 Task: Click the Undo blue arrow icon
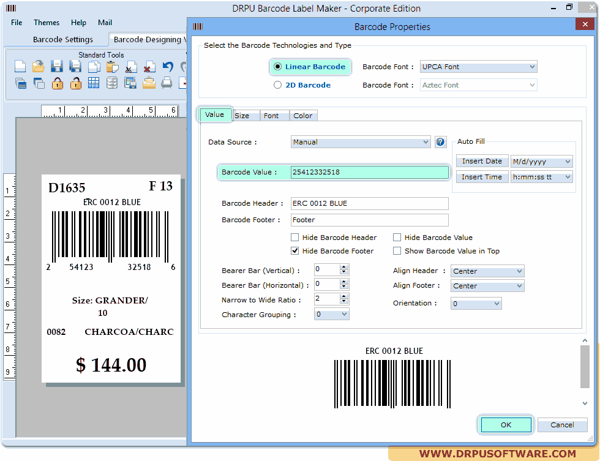pyautogui.click(x=168, y=67)
